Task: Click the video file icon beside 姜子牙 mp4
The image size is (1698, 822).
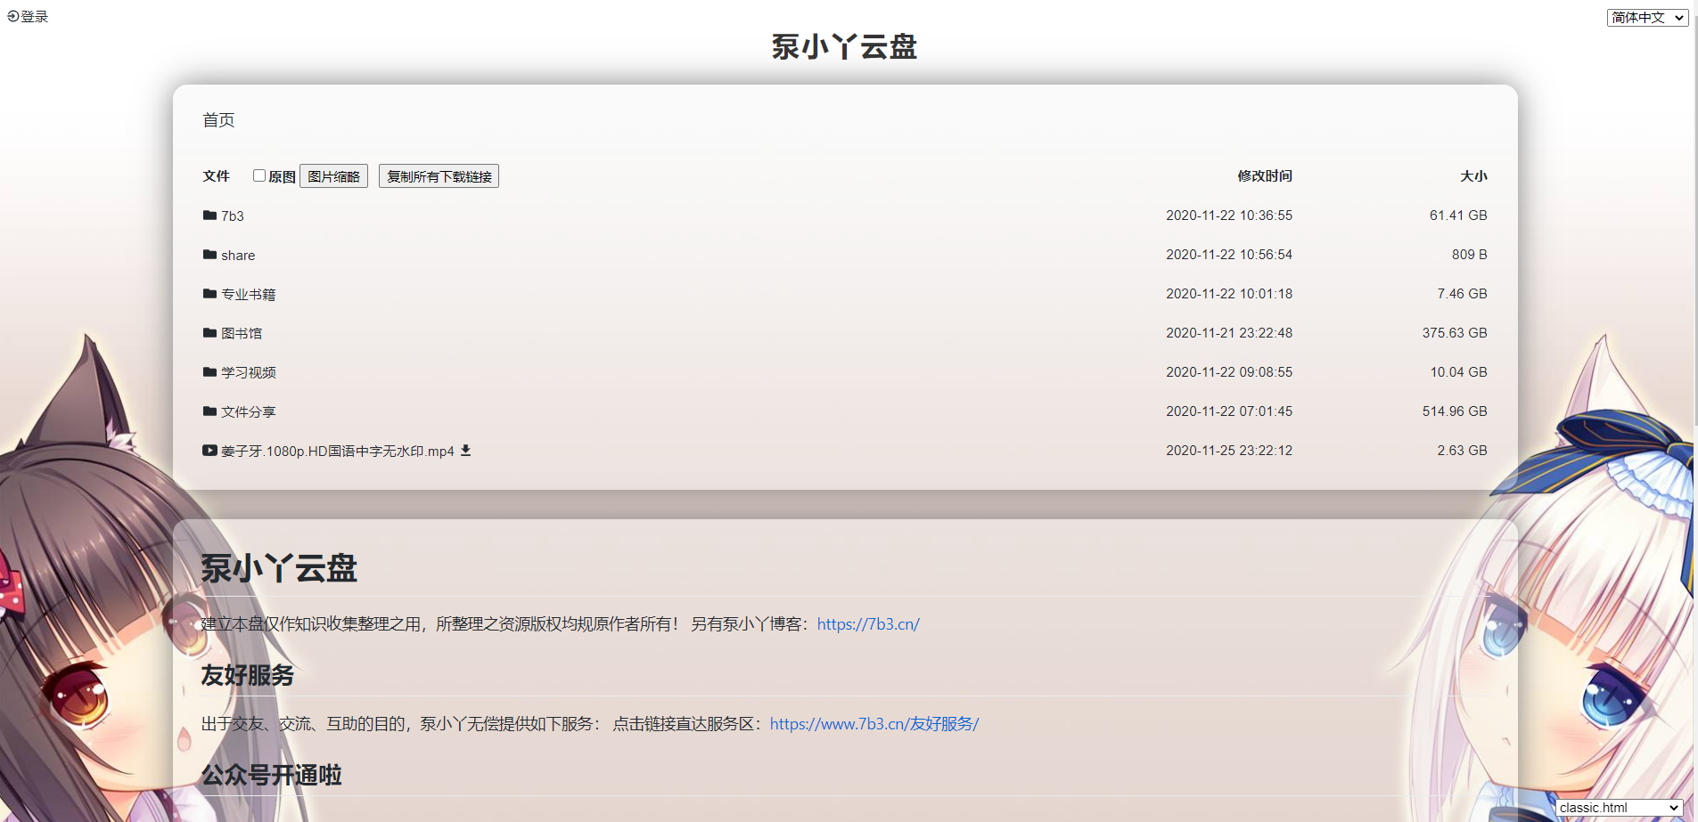Action: (x=209, y=451)
